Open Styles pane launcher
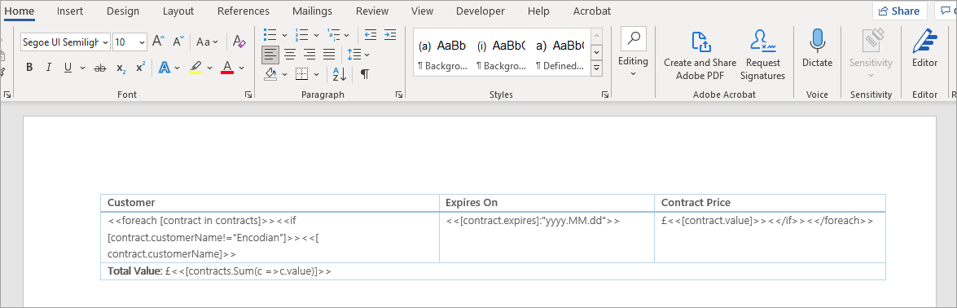 pyautogui.click(x=605, y=95)
